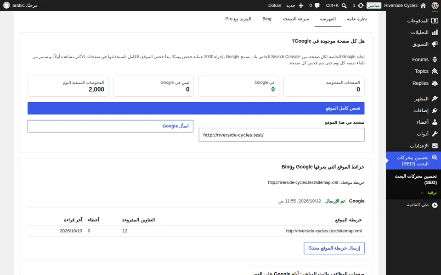Screen dimensions: 441x275
Task: Open search with the magnifier icon
Action: point(344,5)
